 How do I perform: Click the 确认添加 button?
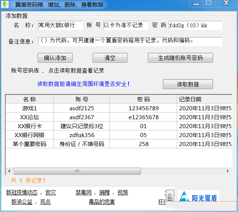click(55, 58)
